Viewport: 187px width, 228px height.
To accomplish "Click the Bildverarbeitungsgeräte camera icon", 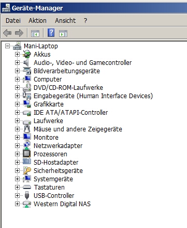I will tap(27, 71).
